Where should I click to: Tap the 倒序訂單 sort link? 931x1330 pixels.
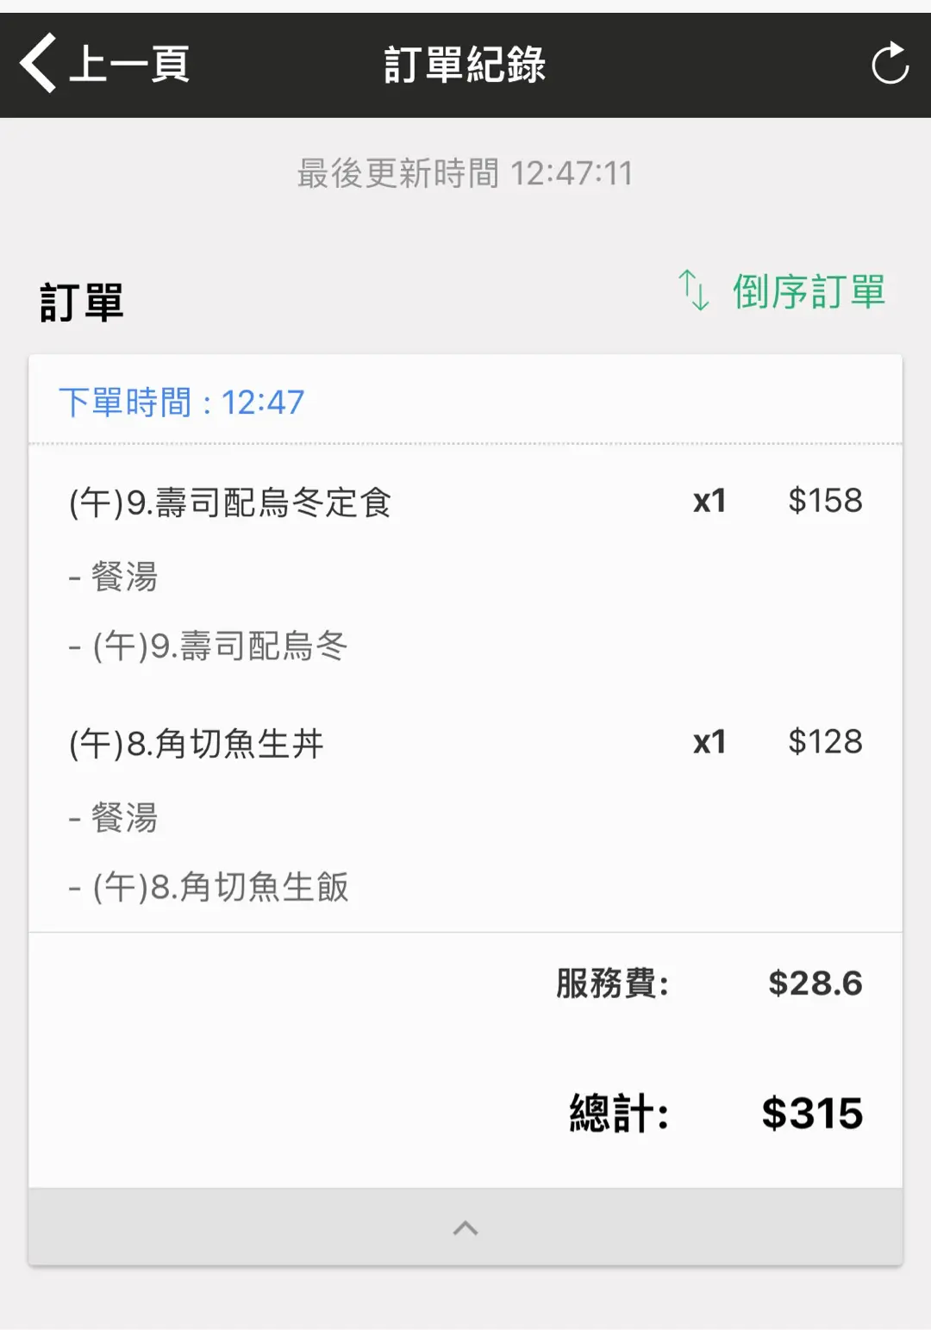[808, 291]
